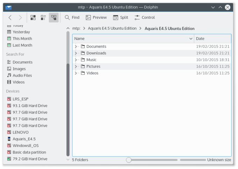Switch to Icons view mode

coord(33,17)
